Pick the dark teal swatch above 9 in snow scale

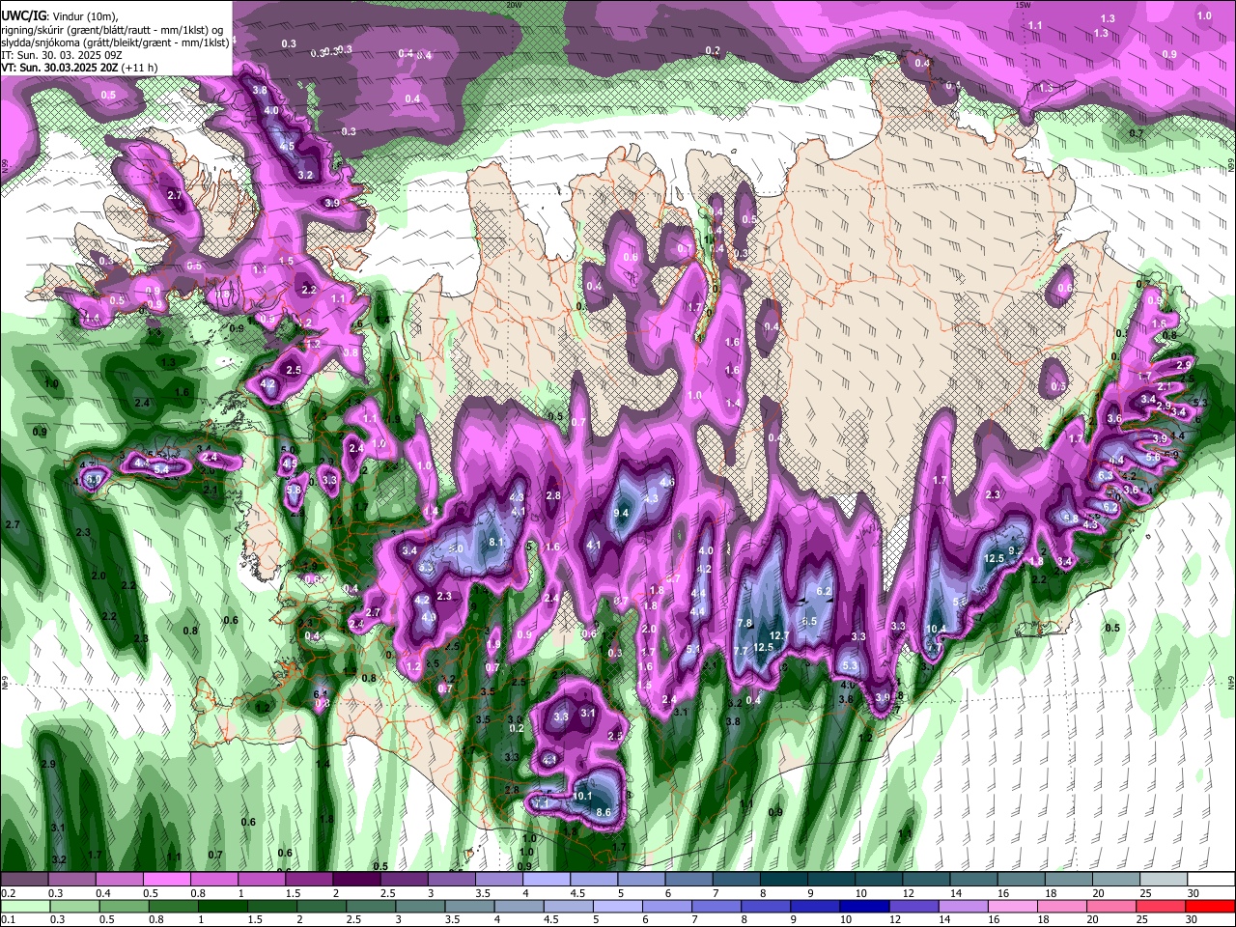coord(832,880)
